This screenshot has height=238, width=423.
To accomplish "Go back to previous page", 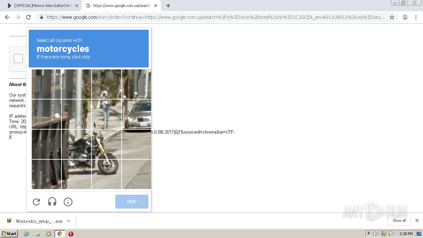I will point(7,17).
